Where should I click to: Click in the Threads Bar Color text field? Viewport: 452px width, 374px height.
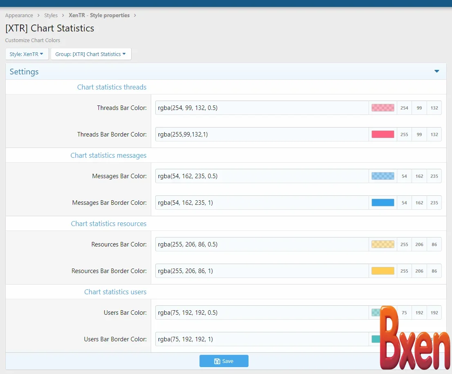[x=262, y=108]
